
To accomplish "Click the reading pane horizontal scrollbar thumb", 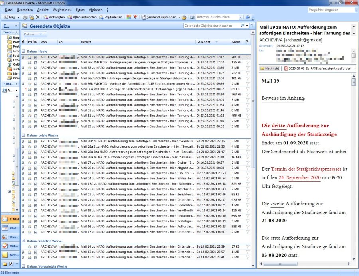I will 280,264.
